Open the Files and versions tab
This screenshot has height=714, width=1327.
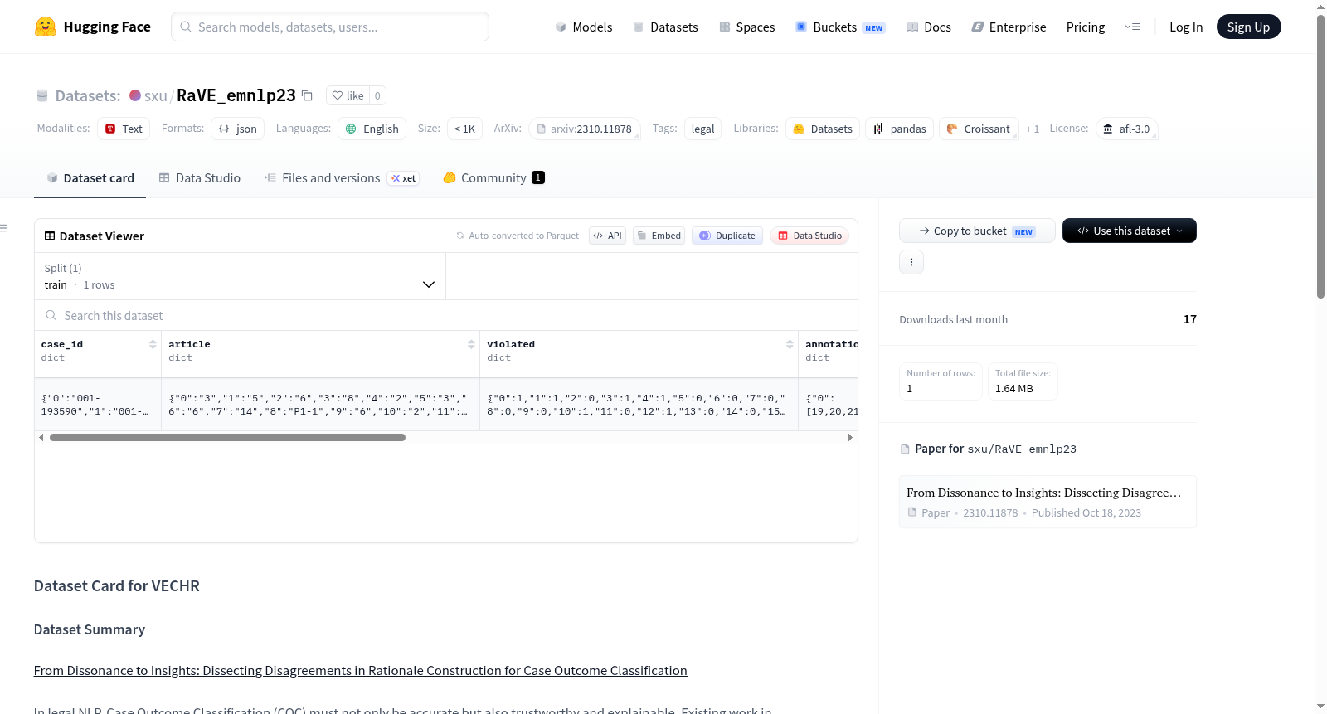click(342, 177)
